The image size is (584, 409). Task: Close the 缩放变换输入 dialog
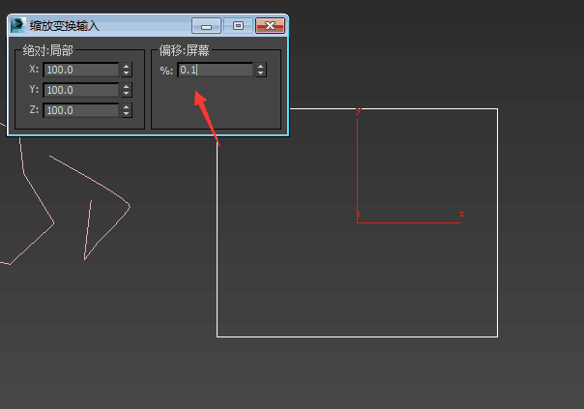click(x=270, y=26)
